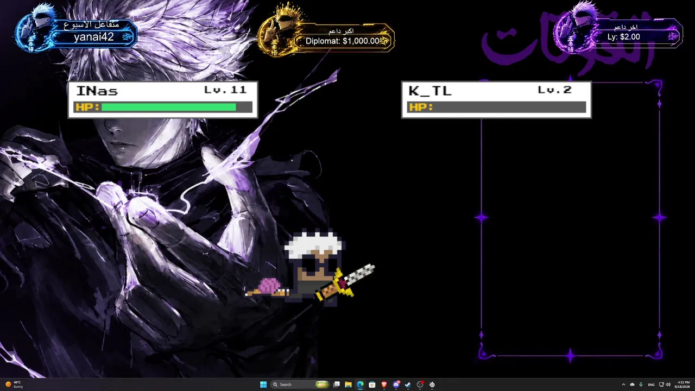695x391 pixels.
Task: Switch to Microsoft Edge in taskbar
Action: [360, 384]
